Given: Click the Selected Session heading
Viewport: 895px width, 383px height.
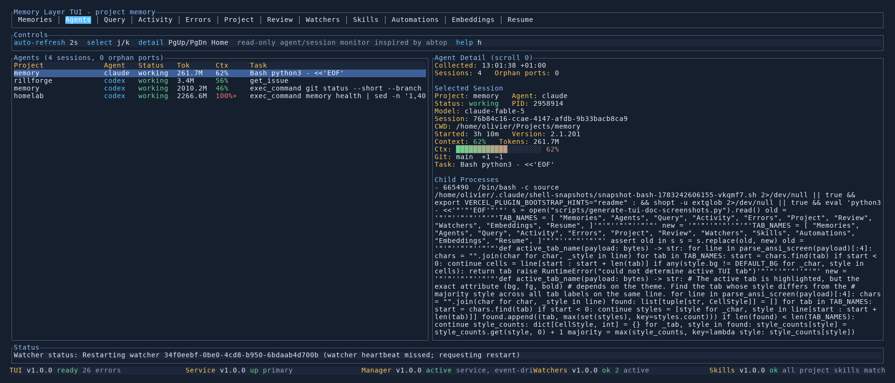Looking at the screenshot, I should 469,88.
